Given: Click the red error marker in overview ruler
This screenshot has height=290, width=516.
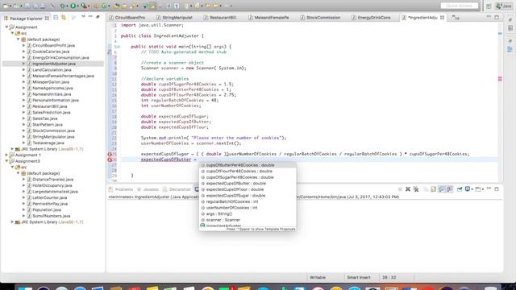Looking at the screenshot, I should point(500,79).
